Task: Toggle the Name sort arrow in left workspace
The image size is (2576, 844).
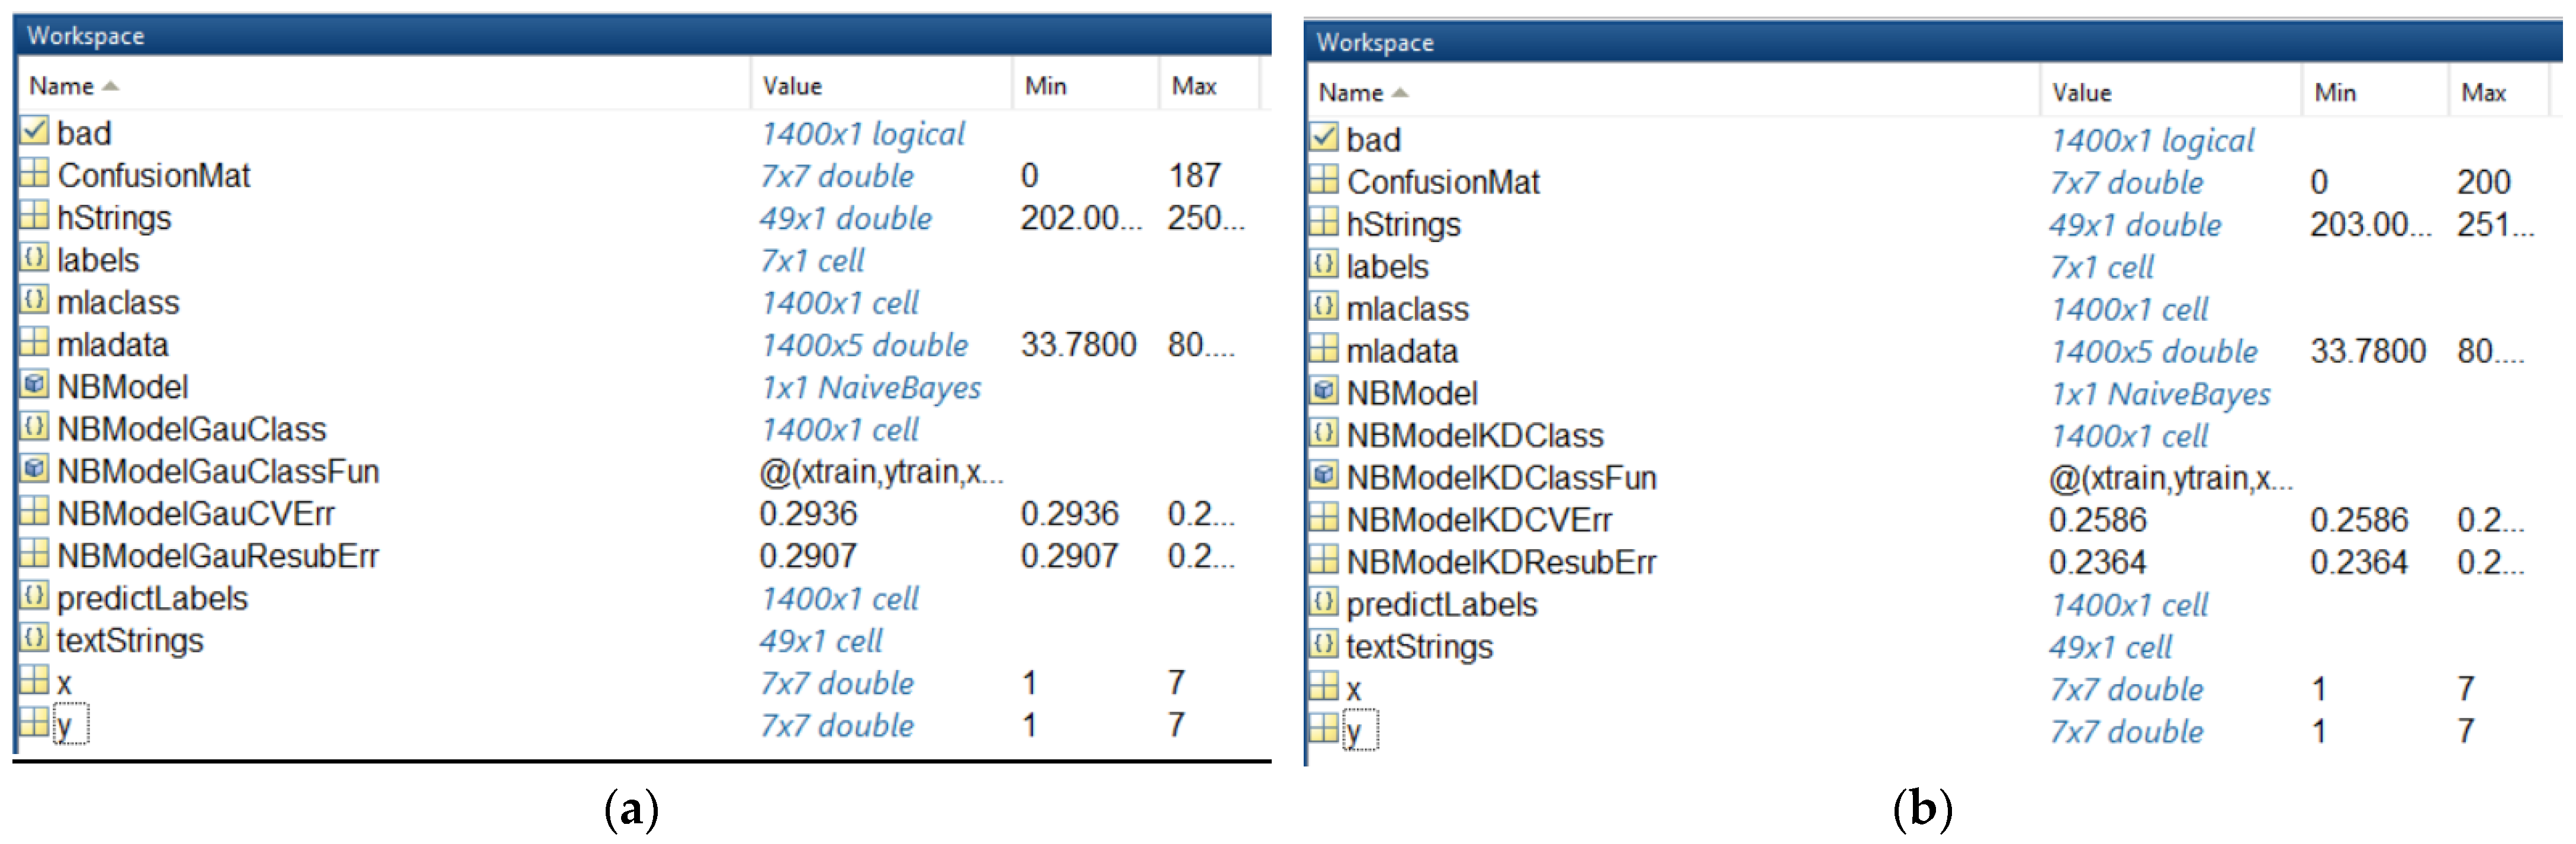Action: coord(111,86)
